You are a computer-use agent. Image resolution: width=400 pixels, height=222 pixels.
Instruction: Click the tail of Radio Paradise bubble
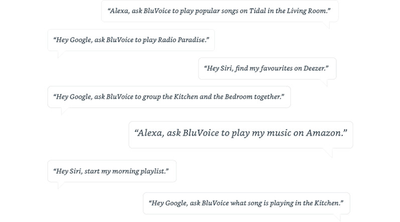click(60, 54)
